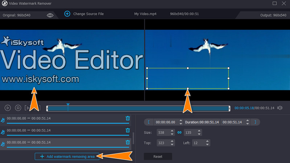Delete the third watermark area entry
290x163 pixels.
(x=128, y=142)
